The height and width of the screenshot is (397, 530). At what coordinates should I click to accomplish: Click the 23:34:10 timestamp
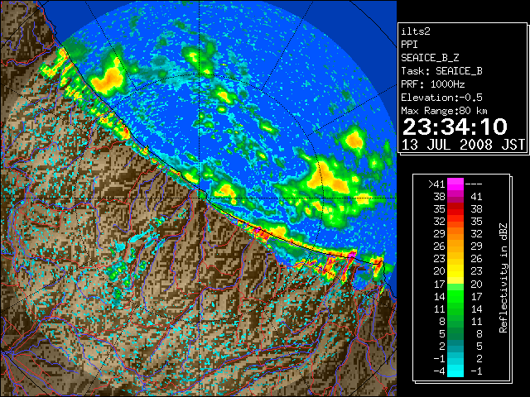pos(455,127)
